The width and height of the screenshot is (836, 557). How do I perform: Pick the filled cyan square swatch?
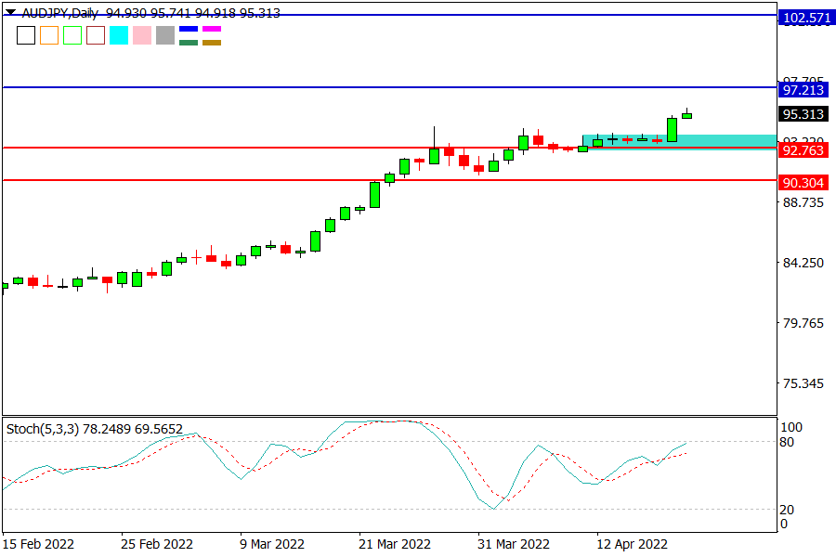[x=119, y=35]
